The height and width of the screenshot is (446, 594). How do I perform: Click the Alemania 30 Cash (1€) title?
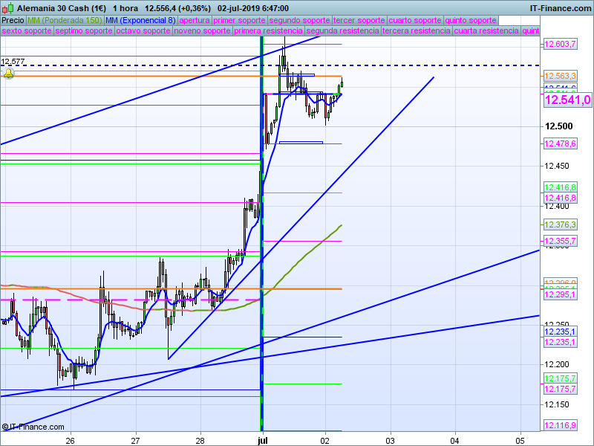62,8
